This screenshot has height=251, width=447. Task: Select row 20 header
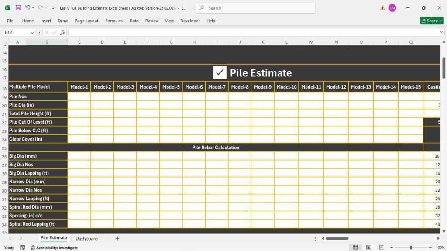(x=4, y=106)
